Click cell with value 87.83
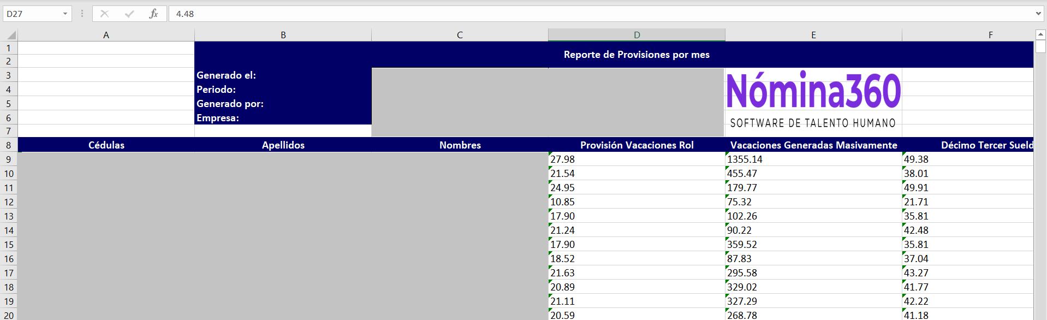 pyautogui.click(x=813, y=259)
